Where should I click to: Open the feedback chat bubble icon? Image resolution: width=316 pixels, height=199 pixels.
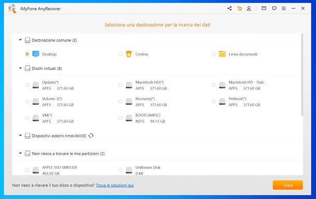[x=274, y=8]
